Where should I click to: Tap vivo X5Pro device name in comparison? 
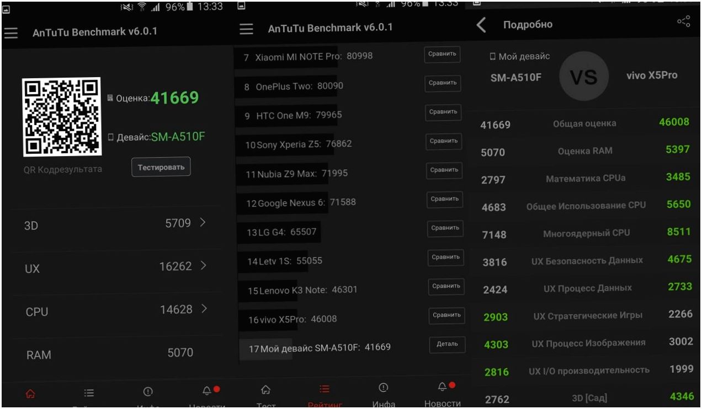pyautogui.click(x=652, y=76)
